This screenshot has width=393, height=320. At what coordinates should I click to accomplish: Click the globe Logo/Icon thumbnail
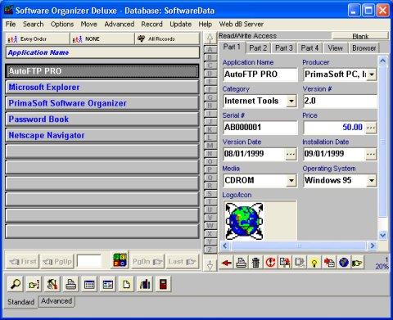[x=244, y=221]
